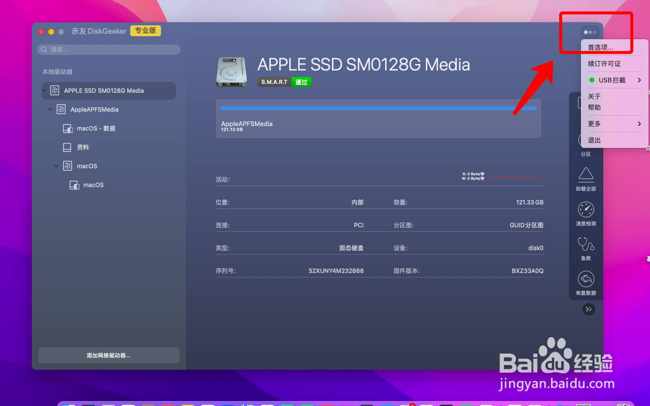Screen dimensions: 650x406
Task: Click container icon beside AppleAPFSMedia
Action: tap(61, 110)
